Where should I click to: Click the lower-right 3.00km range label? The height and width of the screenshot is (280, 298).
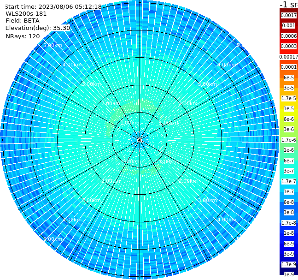208,200
